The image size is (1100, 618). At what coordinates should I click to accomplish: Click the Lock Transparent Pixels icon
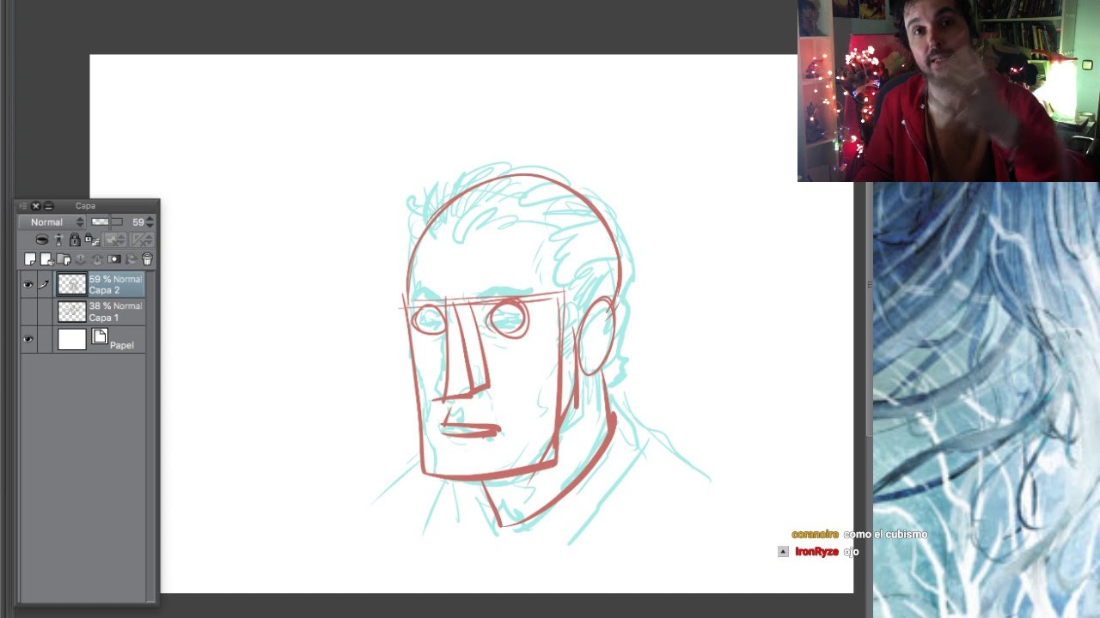coord(91,240)
